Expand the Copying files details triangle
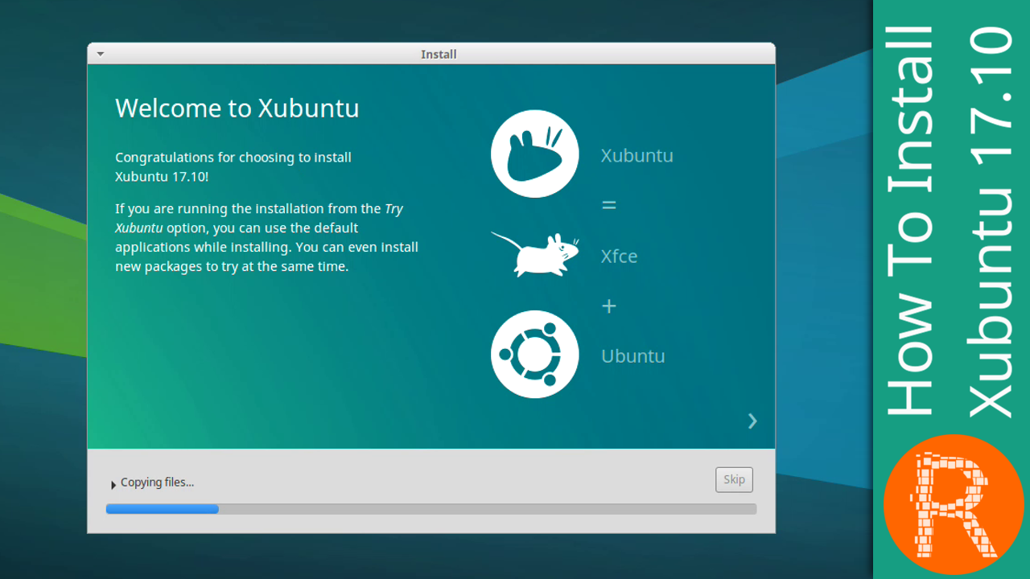 coord(113,484)
